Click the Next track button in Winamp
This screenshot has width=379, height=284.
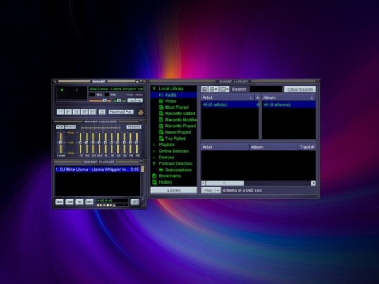click(x=92, y=112)
